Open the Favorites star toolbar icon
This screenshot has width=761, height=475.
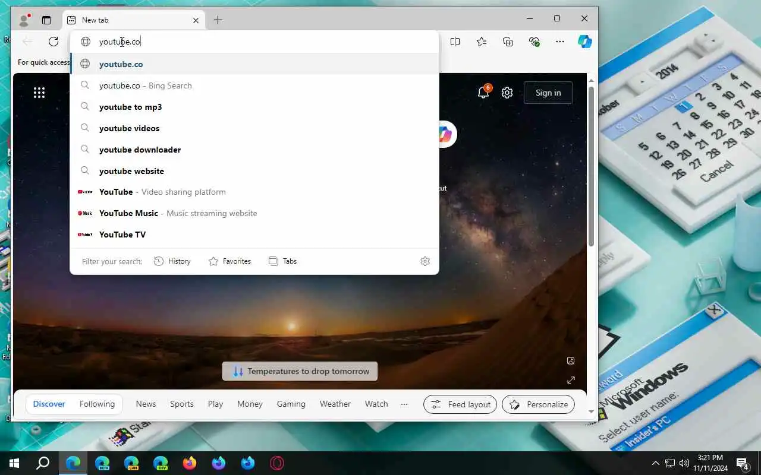[482, 42]
